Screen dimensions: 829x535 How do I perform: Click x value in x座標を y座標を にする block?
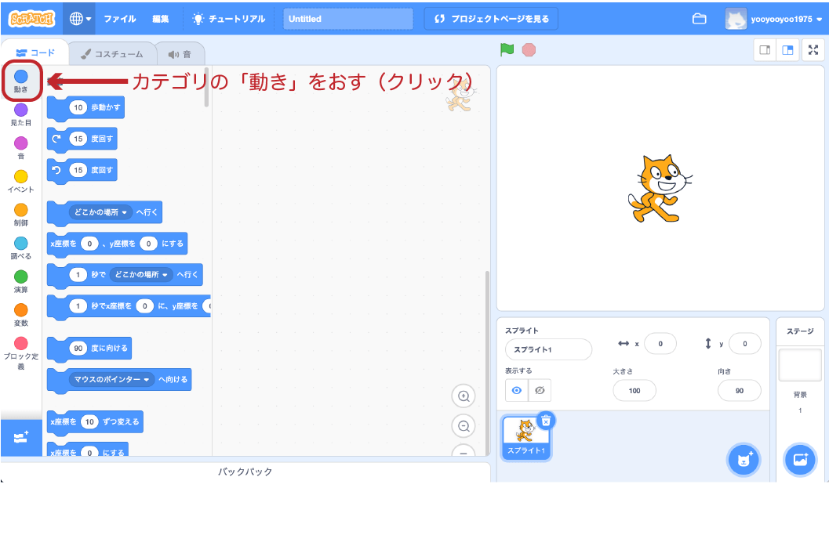[89, 244]
